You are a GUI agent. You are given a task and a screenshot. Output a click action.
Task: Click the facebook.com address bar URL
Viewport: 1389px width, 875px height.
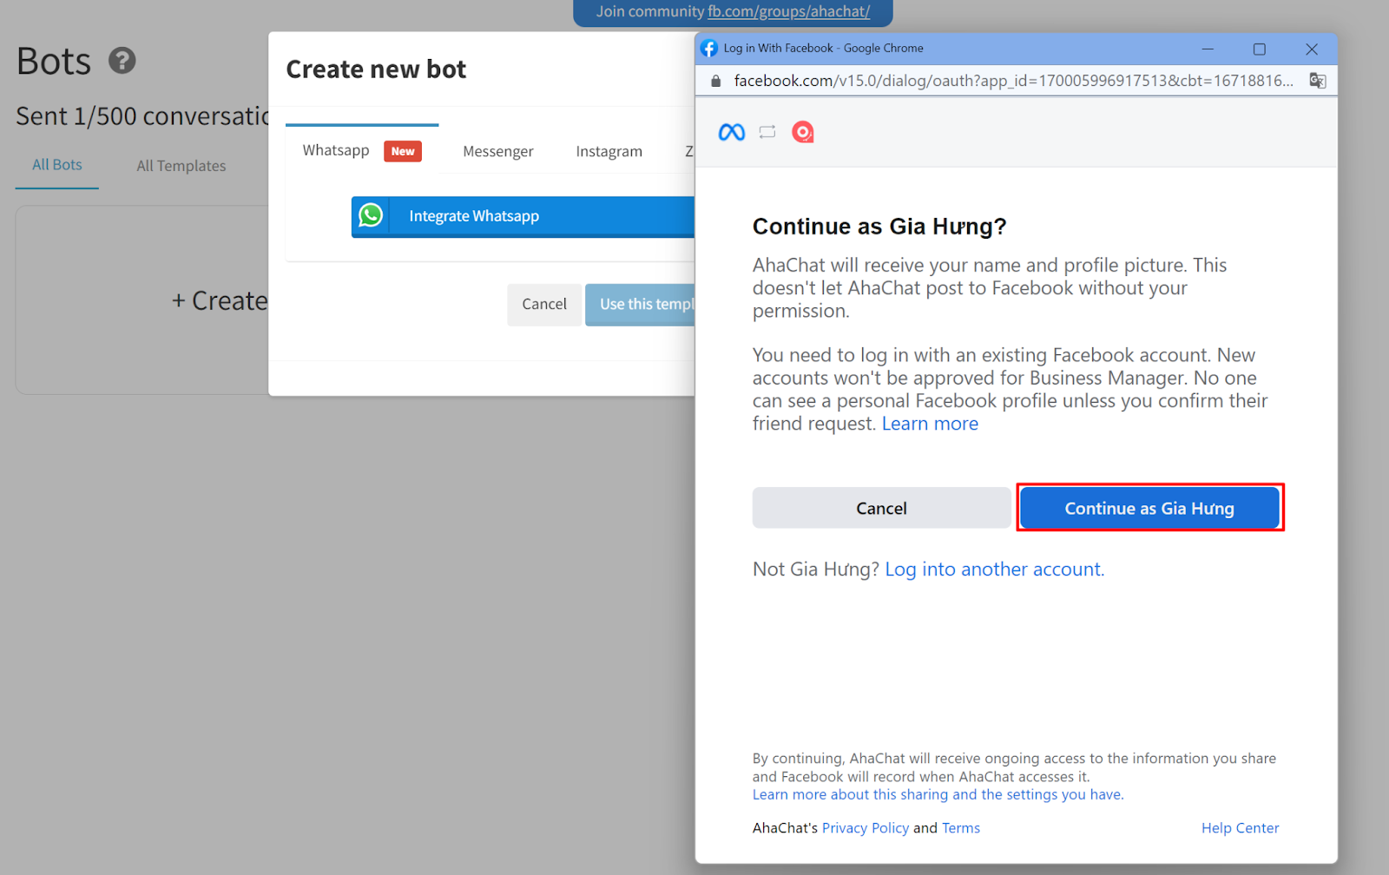coord(1013,81)
